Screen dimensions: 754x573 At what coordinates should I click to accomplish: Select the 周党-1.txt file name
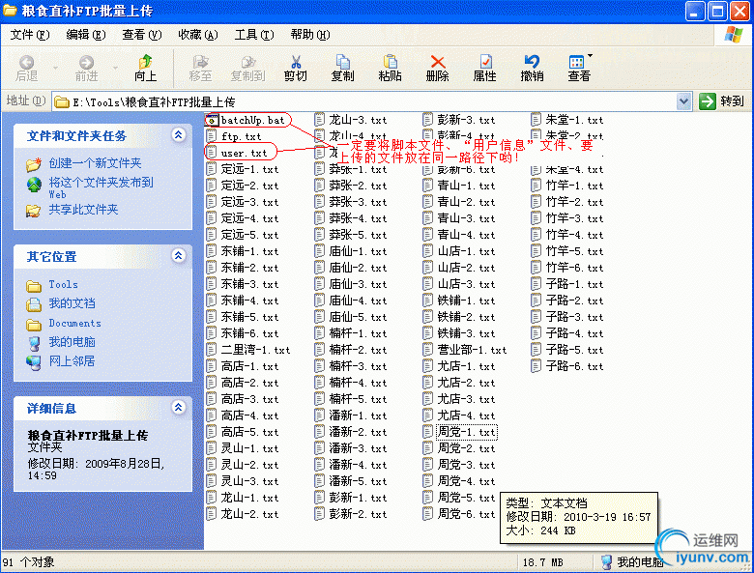[467, 432]
